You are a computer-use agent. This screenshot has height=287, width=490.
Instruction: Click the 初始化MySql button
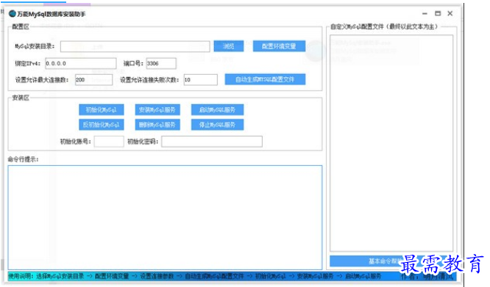click(x=102, y=109)
